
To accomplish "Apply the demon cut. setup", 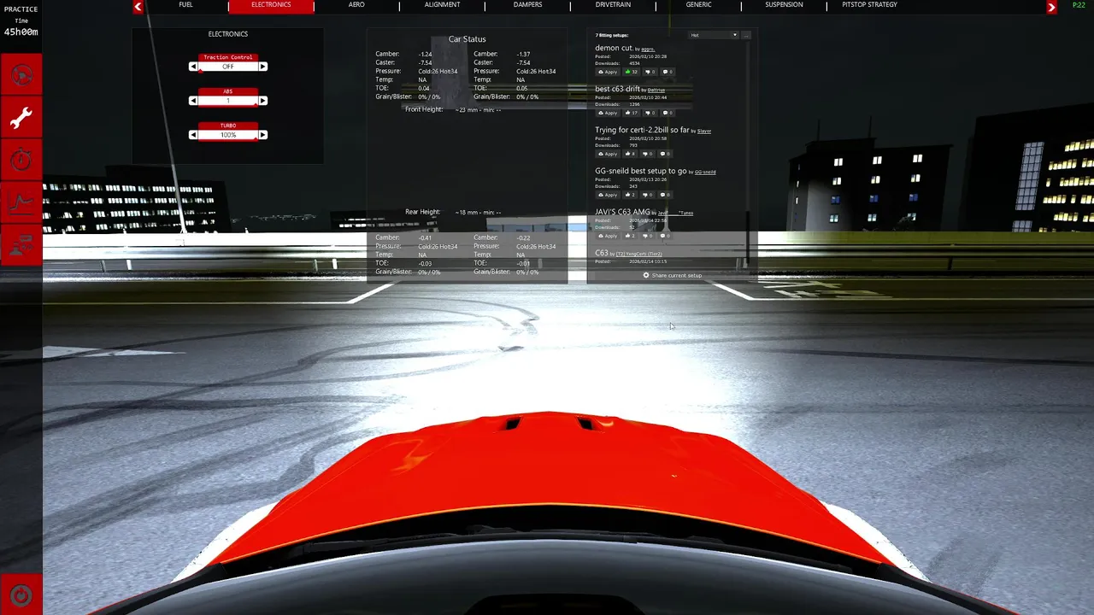I will point(608,72).
